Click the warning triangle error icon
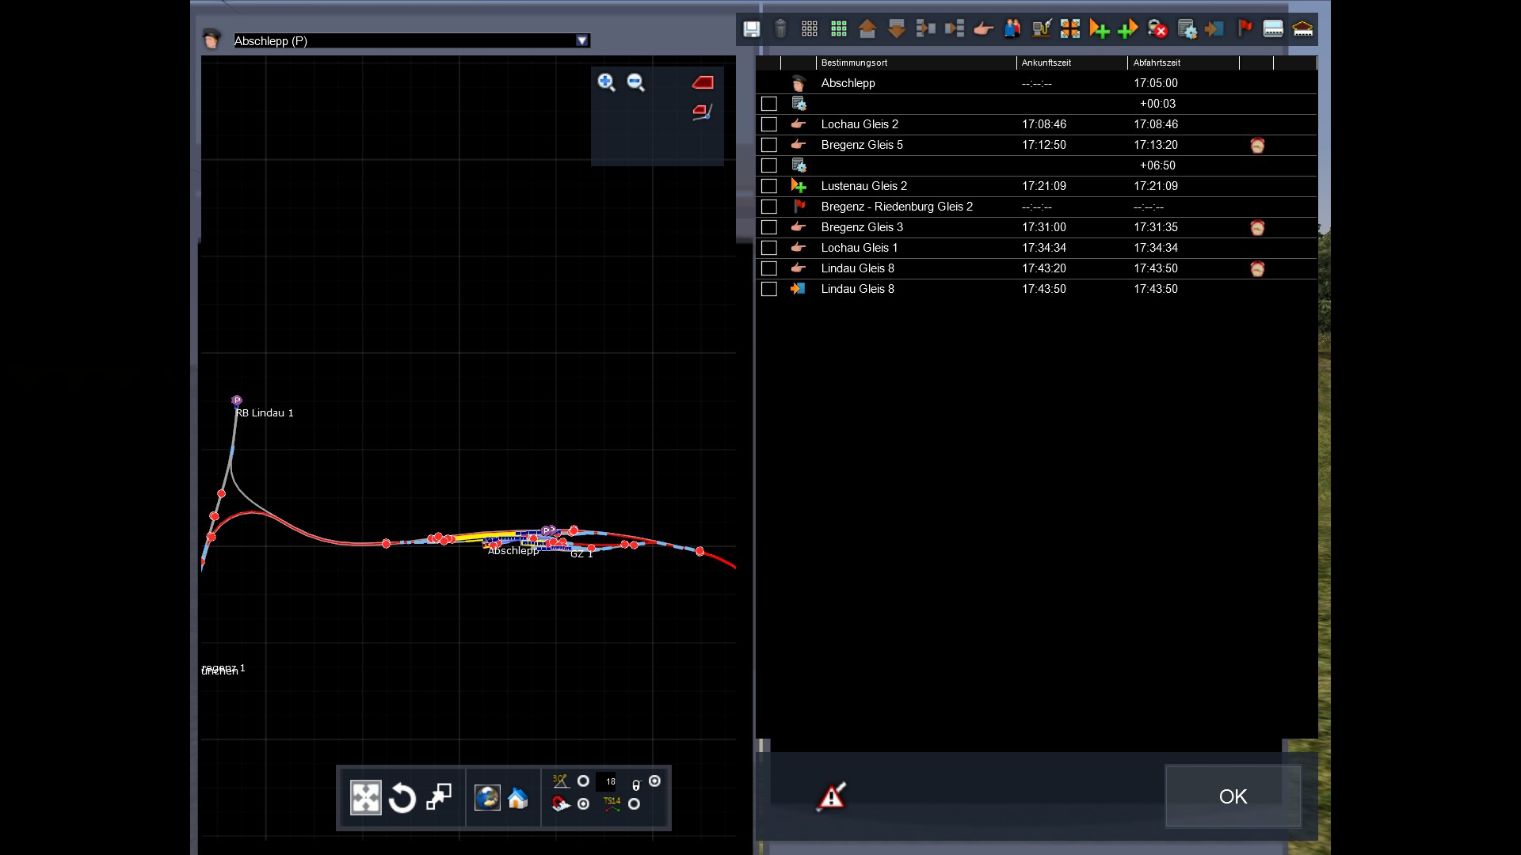This screenshot has height=855, width=1521. [x=831, y=796]
